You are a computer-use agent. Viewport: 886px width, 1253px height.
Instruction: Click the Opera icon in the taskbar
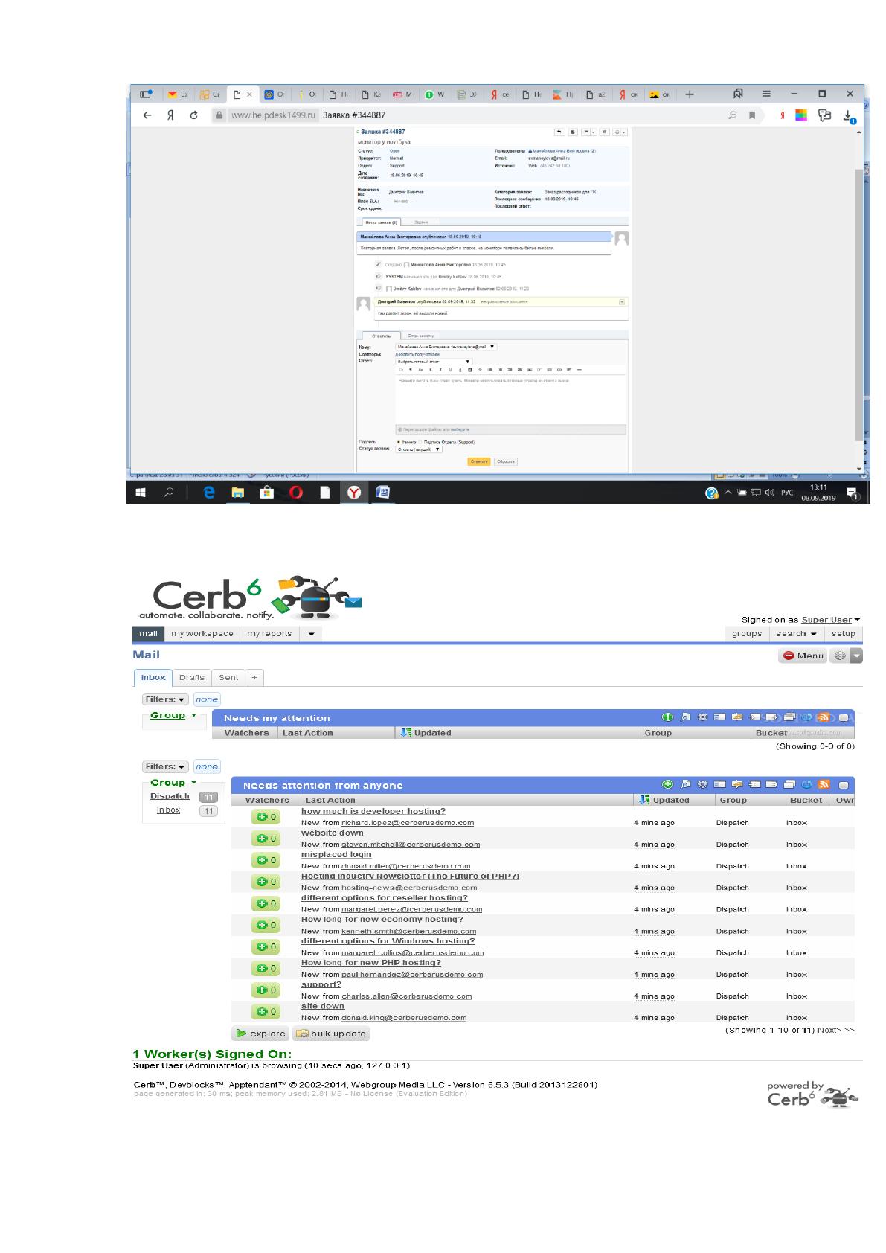click(x=295, y=493)
